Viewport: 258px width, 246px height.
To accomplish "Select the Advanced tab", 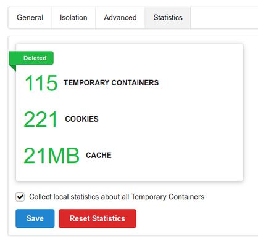I will click(x=120, y=18).
